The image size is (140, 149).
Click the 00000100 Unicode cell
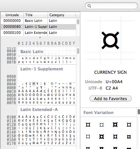tap(12, 33)
